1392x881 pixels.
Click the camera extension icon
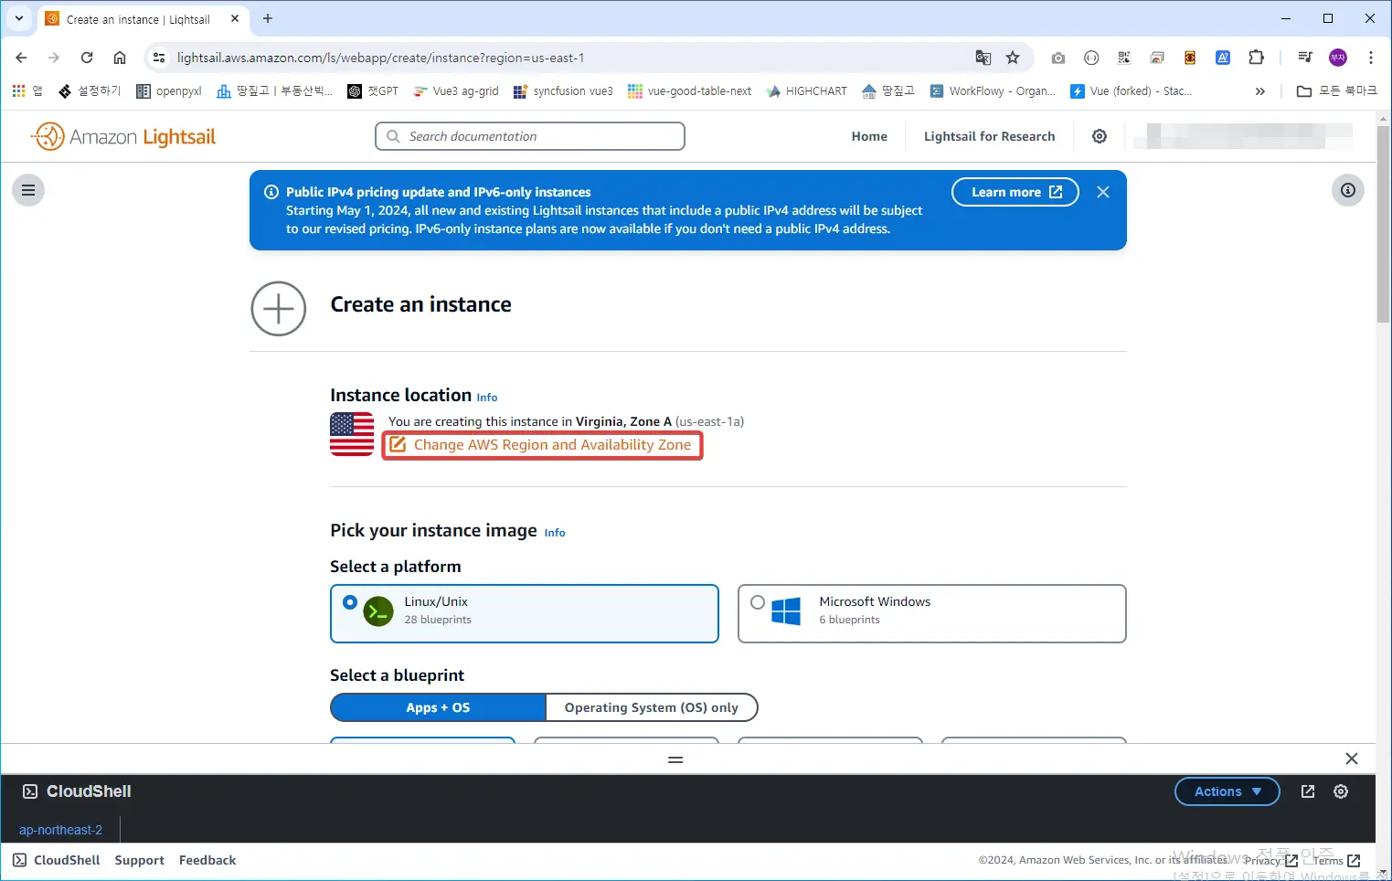[1058, 58]
